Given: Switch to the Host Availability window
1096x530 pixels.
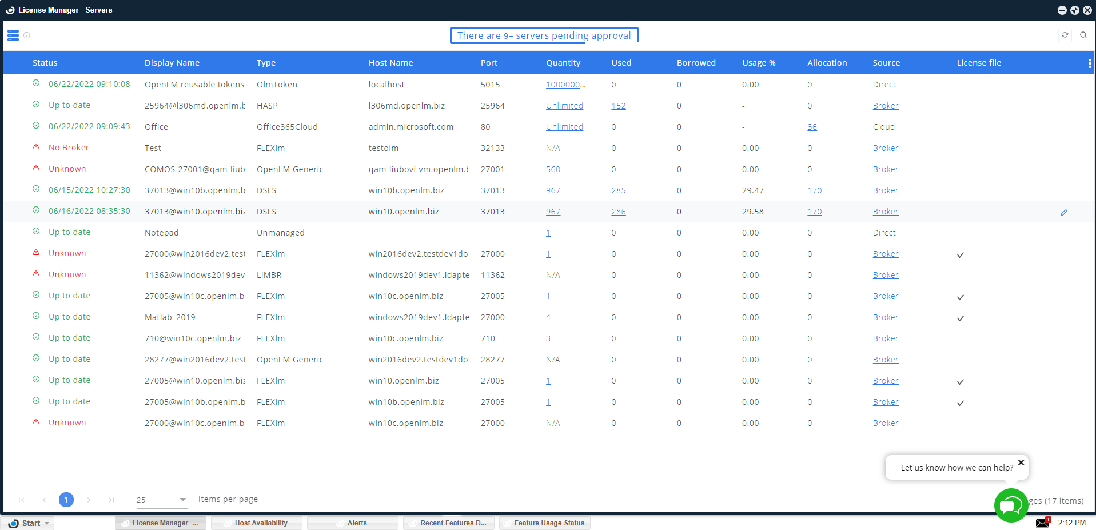Looking at the screenshot, I should [x=256, y=522].
